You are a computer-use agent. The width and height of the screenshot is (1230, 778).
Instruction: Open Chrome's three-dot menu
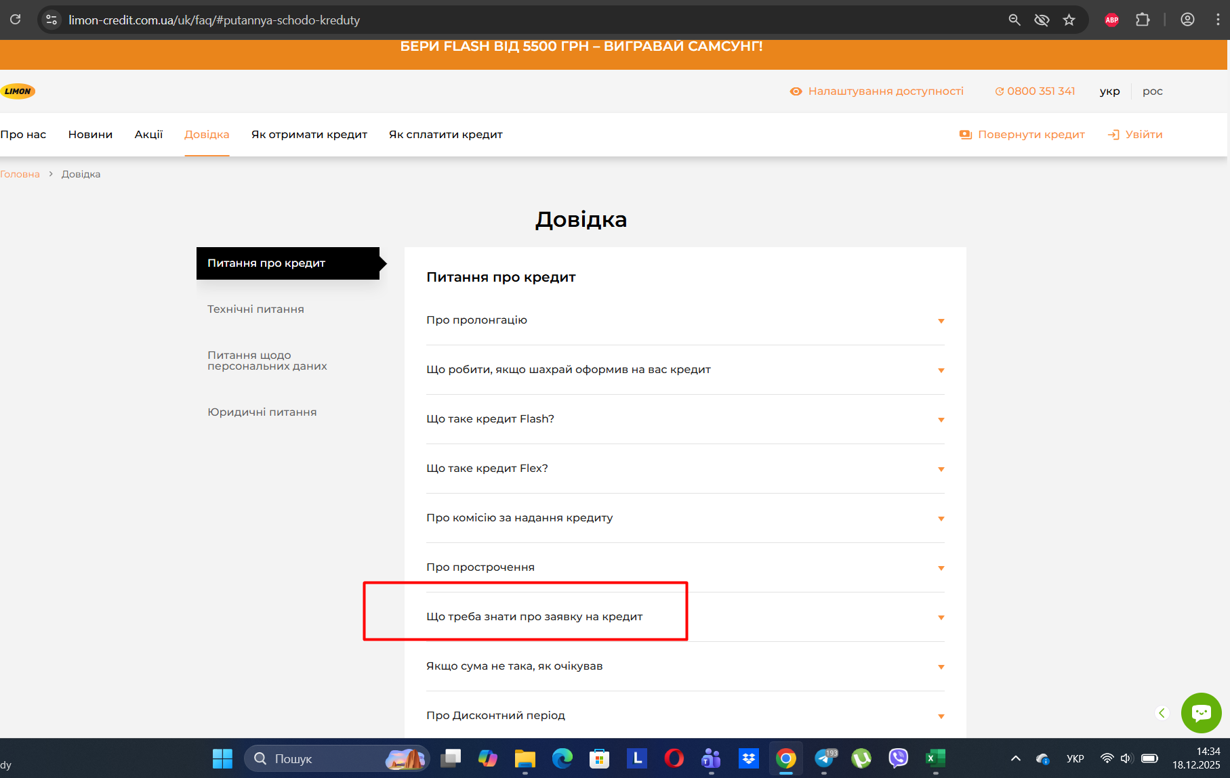pyautogui.click(x=1218, y=20)
